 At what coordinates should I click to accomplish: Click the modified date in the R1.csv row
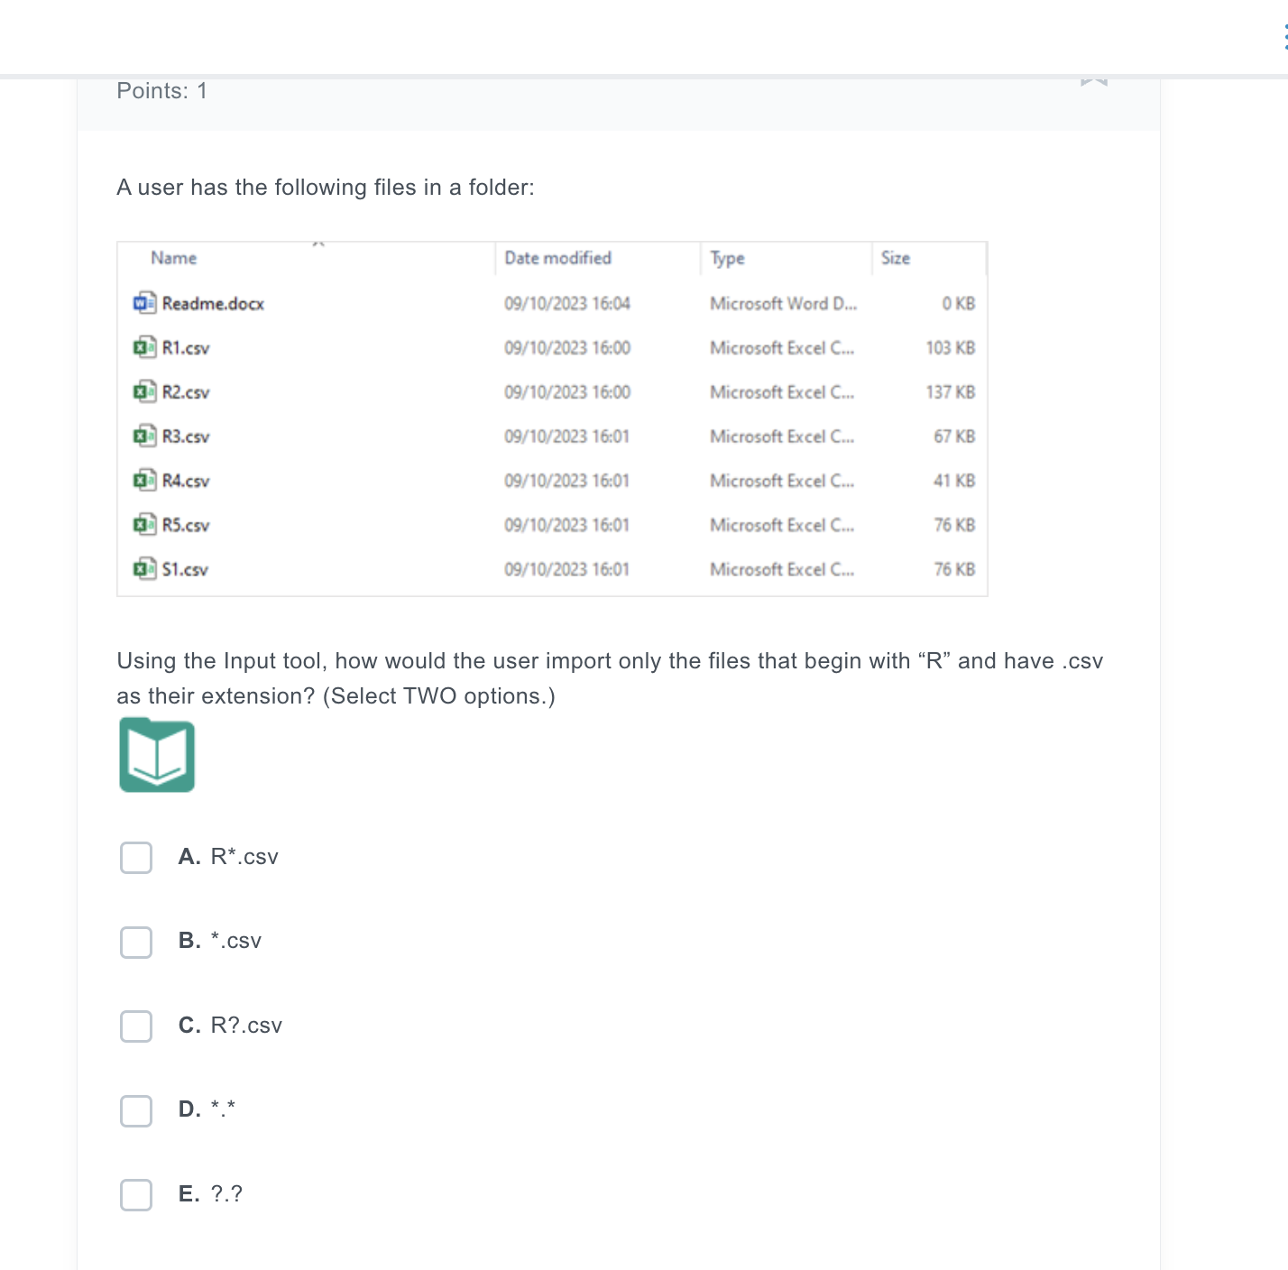[x=567, y=348]
